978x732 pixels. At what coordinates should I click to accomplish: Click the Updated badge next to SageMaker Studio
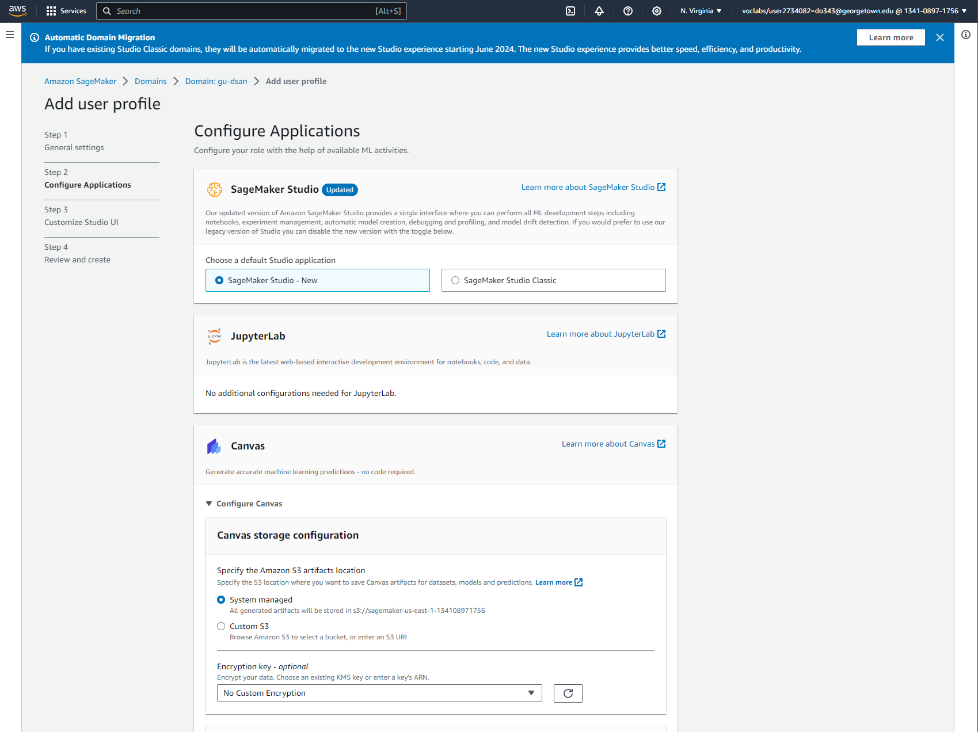(x=340, y=190)
